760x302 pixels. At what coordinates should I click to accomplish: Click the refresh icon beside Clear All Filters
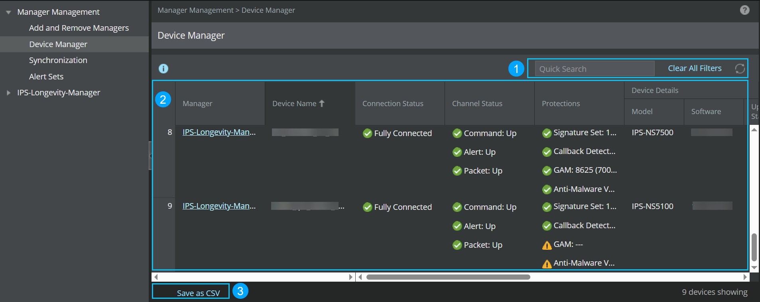pos(740,69)
